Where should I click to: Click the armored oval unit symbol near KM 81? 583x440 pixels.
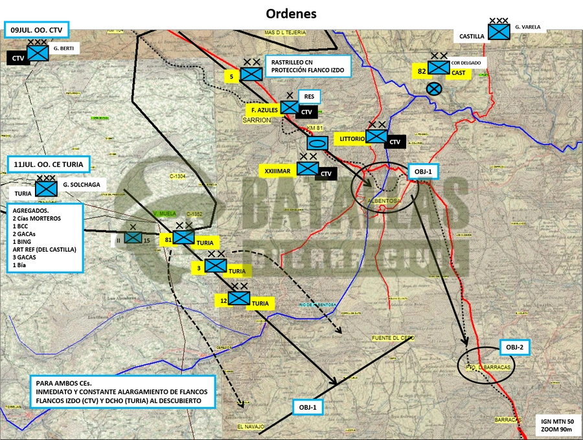coord(317,143)
